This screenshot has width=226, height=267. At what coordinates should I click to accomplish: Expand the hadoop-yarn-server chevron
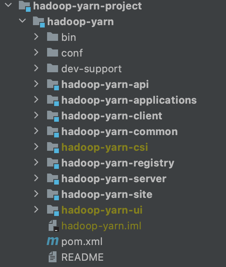click(x=36, y=178)
